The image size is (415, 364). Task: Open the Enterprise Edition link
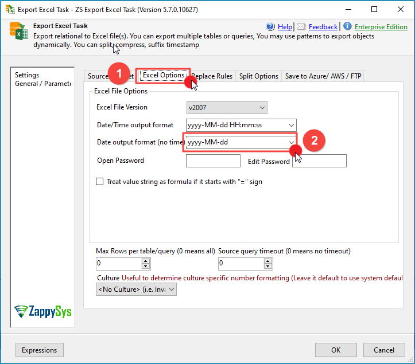pyautogui.click(x=381, y=27)
